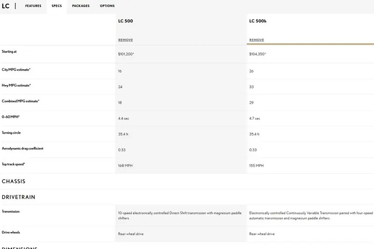The image size is (374, 249).
Task: Select LC 500h city MPG value 26
Action: coord(252,71)
